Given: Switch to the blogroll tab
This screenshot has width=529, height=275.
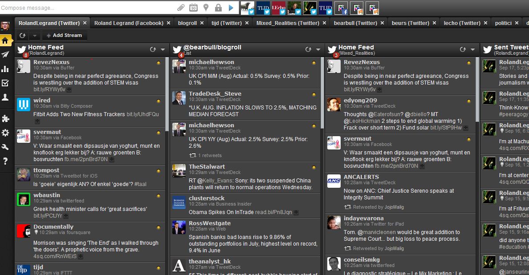Looking at the screenshot, I should click(x=187, y=23).
